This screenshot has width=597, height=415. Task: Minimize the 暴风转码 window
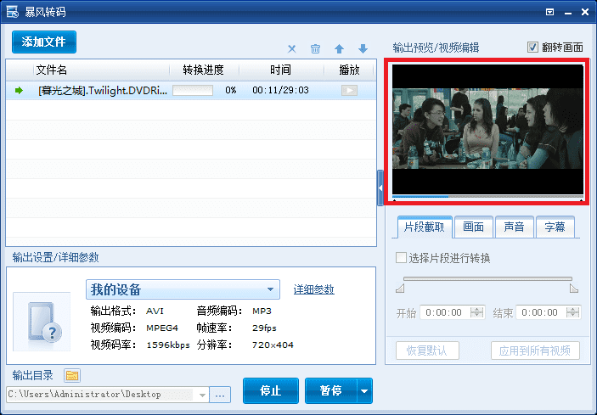tap(568, 13)
